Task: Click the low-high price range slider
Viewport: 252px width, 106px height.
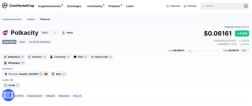Action: pyautogui.click(x=203, y=51)
